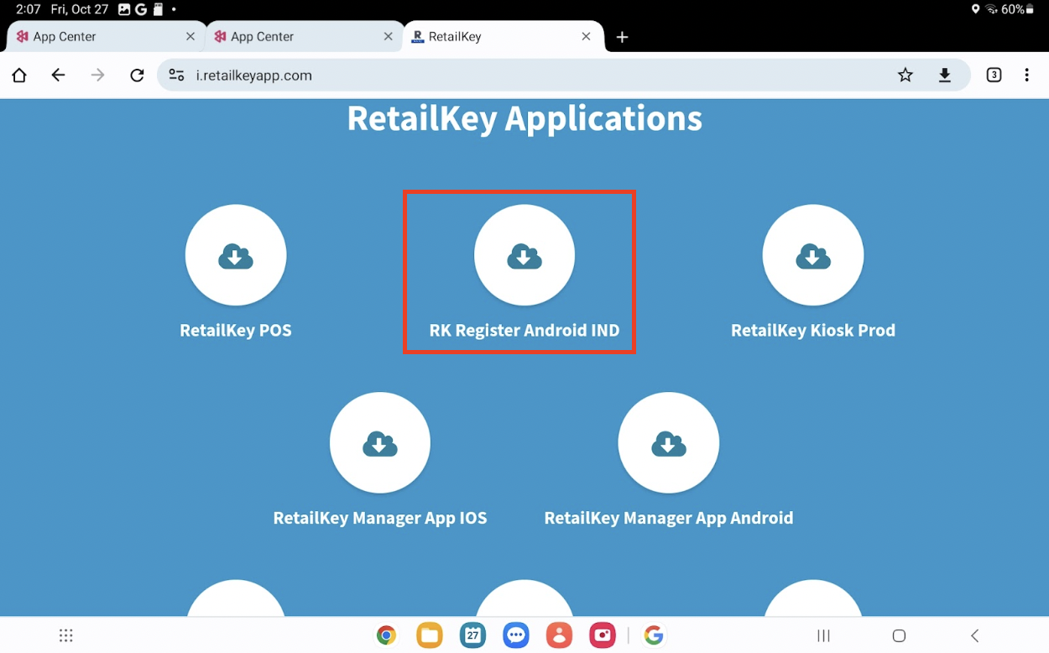The image size is (1049, 653).
Task: Click the address bar to edit the URL
Action: click(x=504, y=75)
